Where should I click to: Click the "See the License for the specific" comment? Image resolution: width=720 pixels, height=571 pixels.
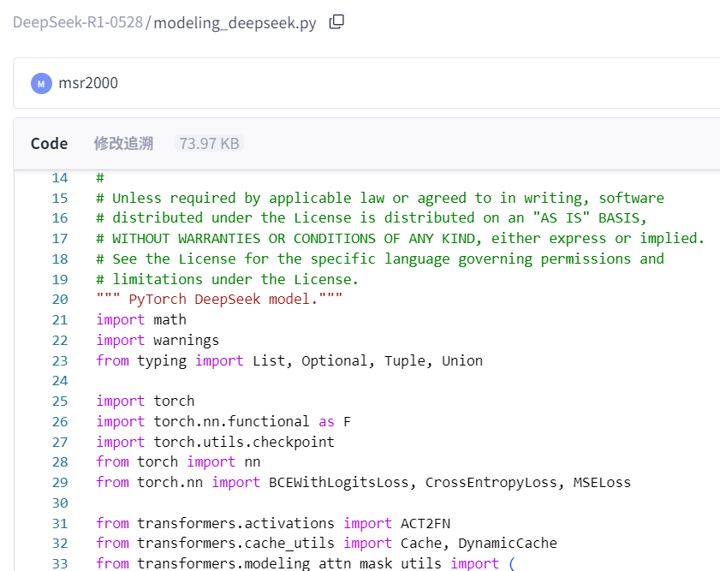tap(380, 259)
